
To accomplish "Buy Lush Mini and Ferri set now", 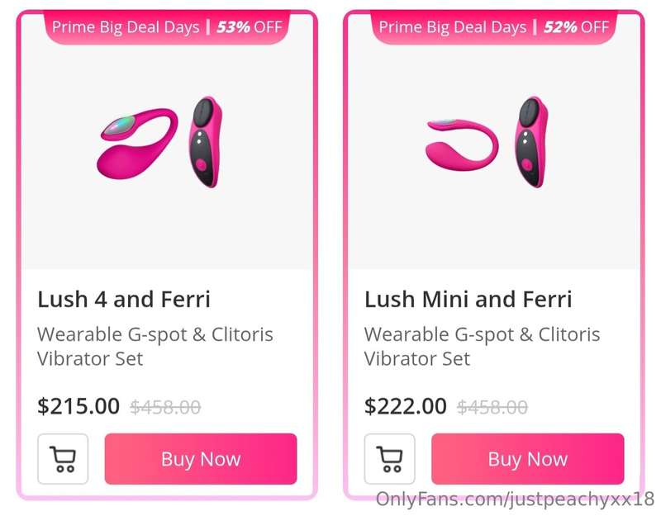I will (x=528, y=459).
